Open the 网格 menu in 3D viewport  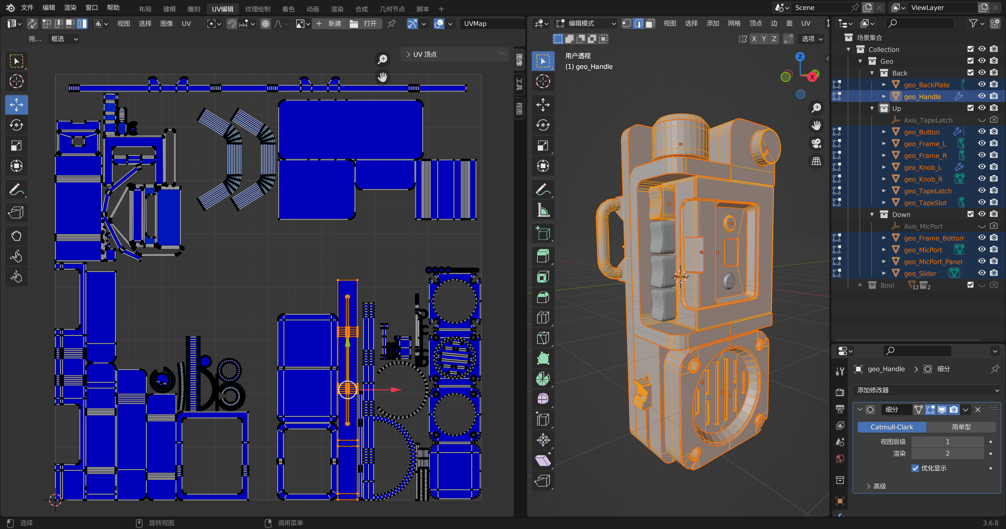(734, 23)
